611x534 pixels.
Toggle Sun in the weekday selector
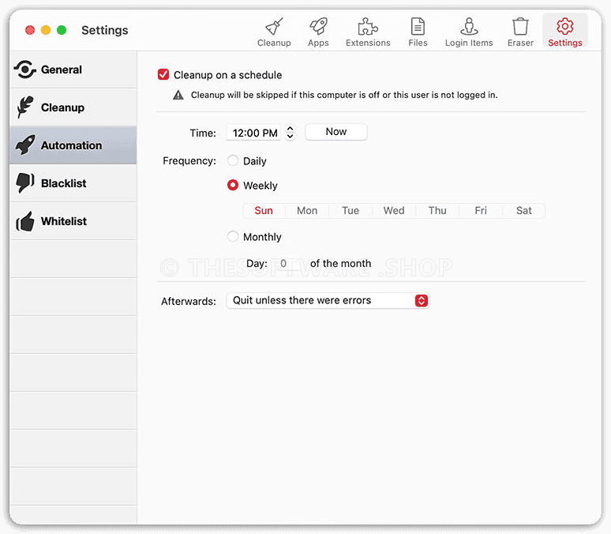[x=264, y=211]
